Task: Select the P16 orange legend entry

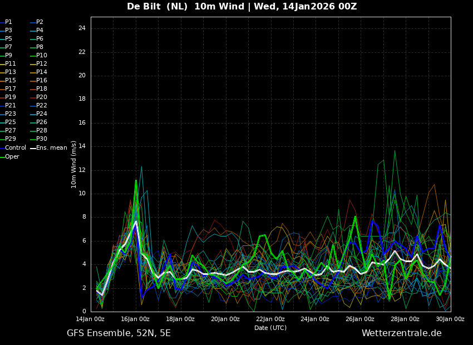Action: pos(39,80)
